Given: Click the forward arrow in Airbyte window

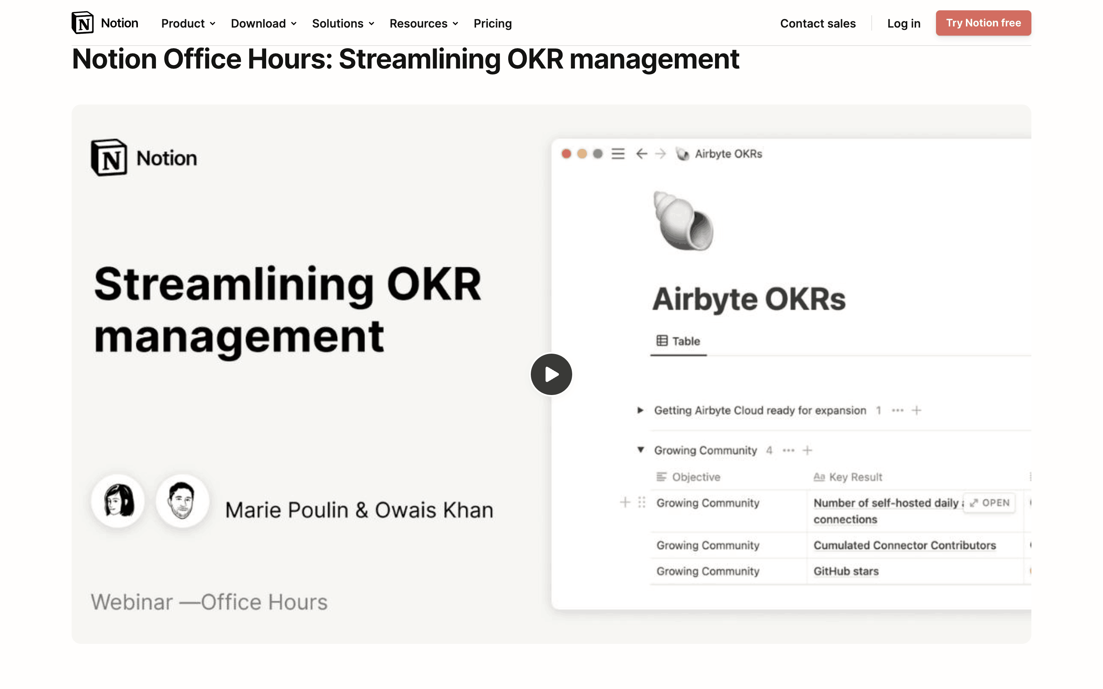Looking at the screenshot, I should tap(660, 154).
